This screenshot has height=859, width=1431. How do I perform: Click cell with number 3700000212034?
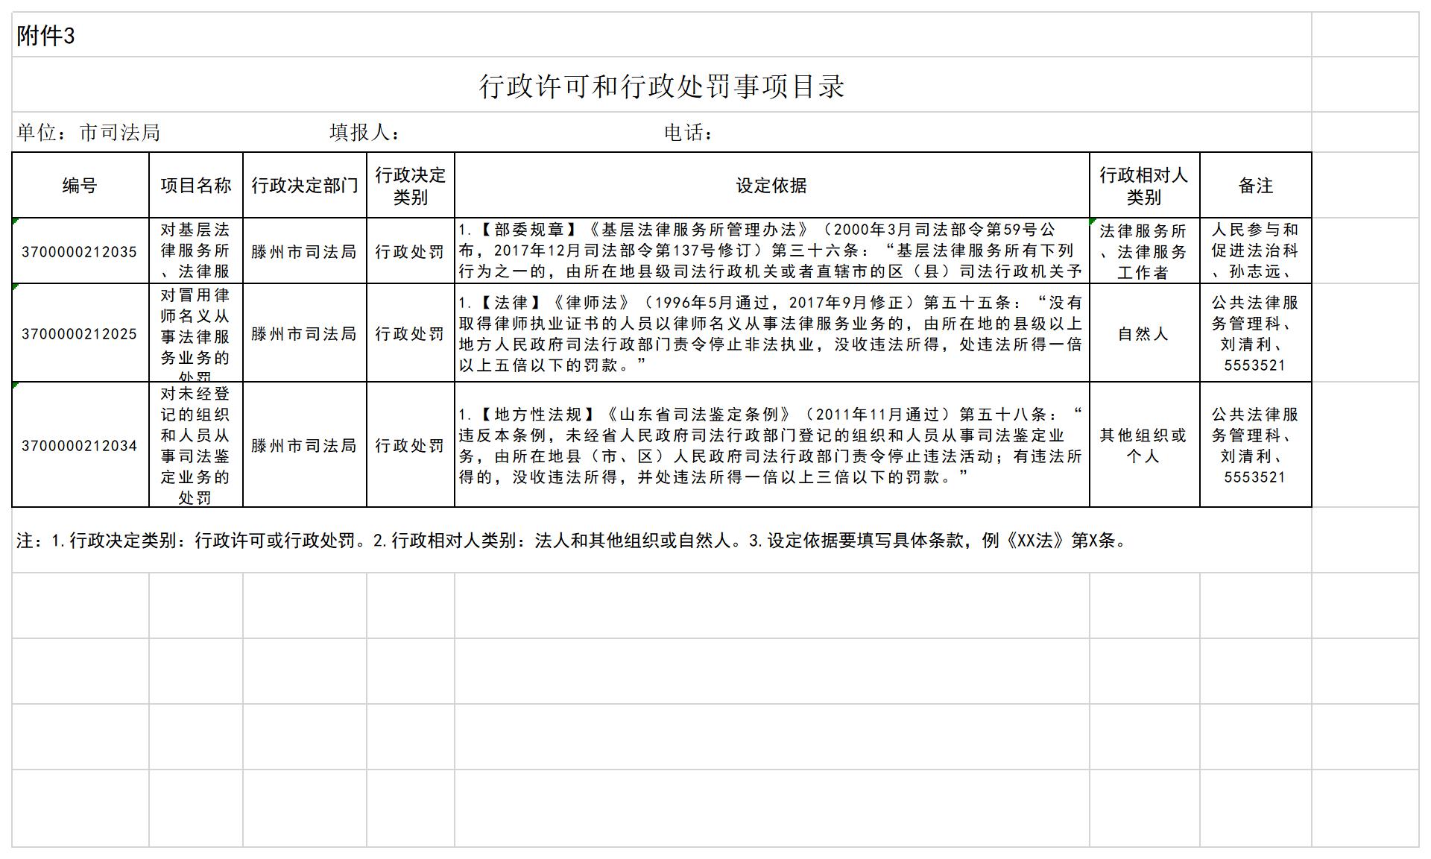[x=80, y=445]
